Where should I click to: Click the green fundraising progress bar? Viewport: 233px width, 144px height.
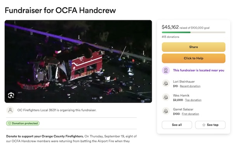(x=193, y=32)
